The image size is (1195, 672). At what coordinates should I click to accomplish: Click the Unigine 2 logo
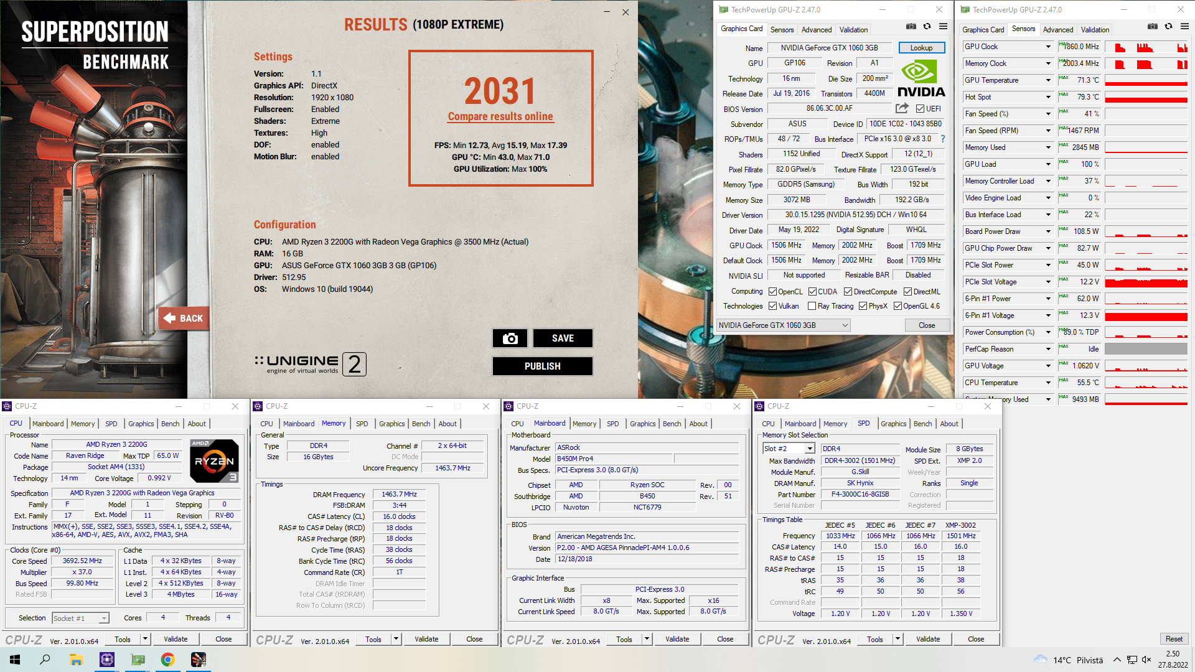click(311, 365)
